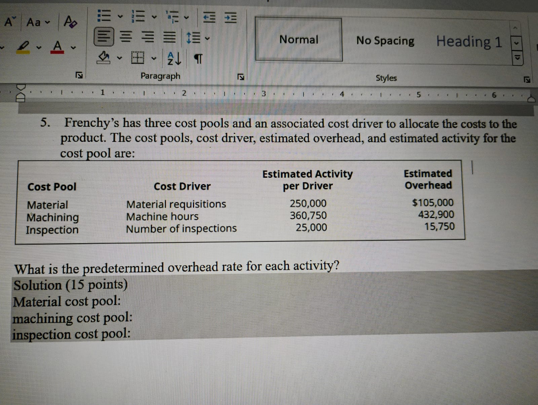The width and height of the screenshot is (538, 405).
Task: Open the Borders dropdown arrow
Action: point(154,59)
